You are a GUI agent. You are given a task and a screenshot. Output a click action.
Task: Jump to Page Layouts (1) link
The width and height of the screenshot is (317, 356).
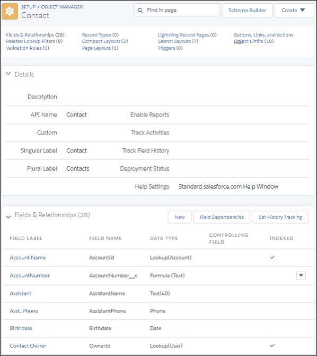pos(100,48)
